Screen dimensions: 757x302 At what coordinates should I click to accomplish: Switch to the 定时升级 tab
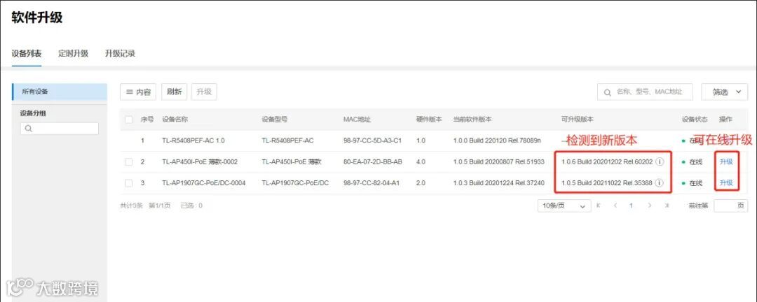74,53
